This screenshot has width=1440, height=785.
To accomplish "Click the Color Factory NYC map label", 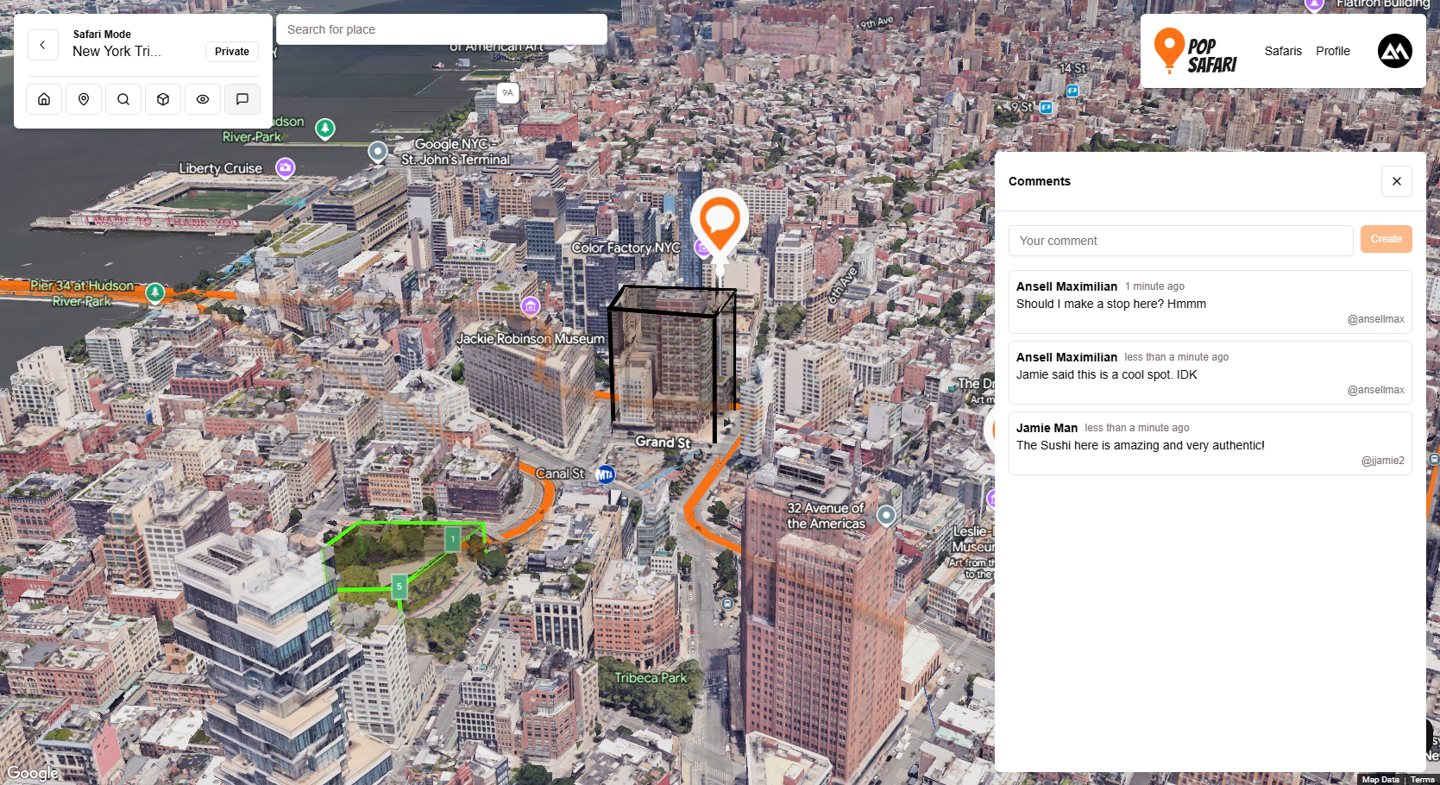I will coord(626,248).
